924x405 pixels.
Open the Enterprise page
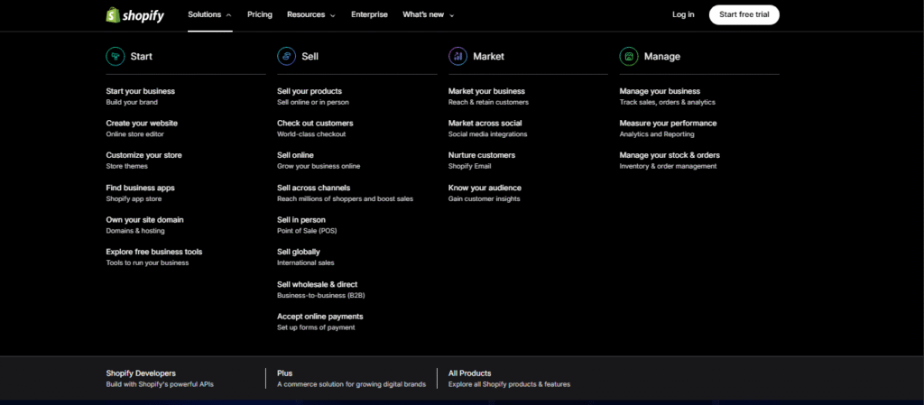pos(369,14)
